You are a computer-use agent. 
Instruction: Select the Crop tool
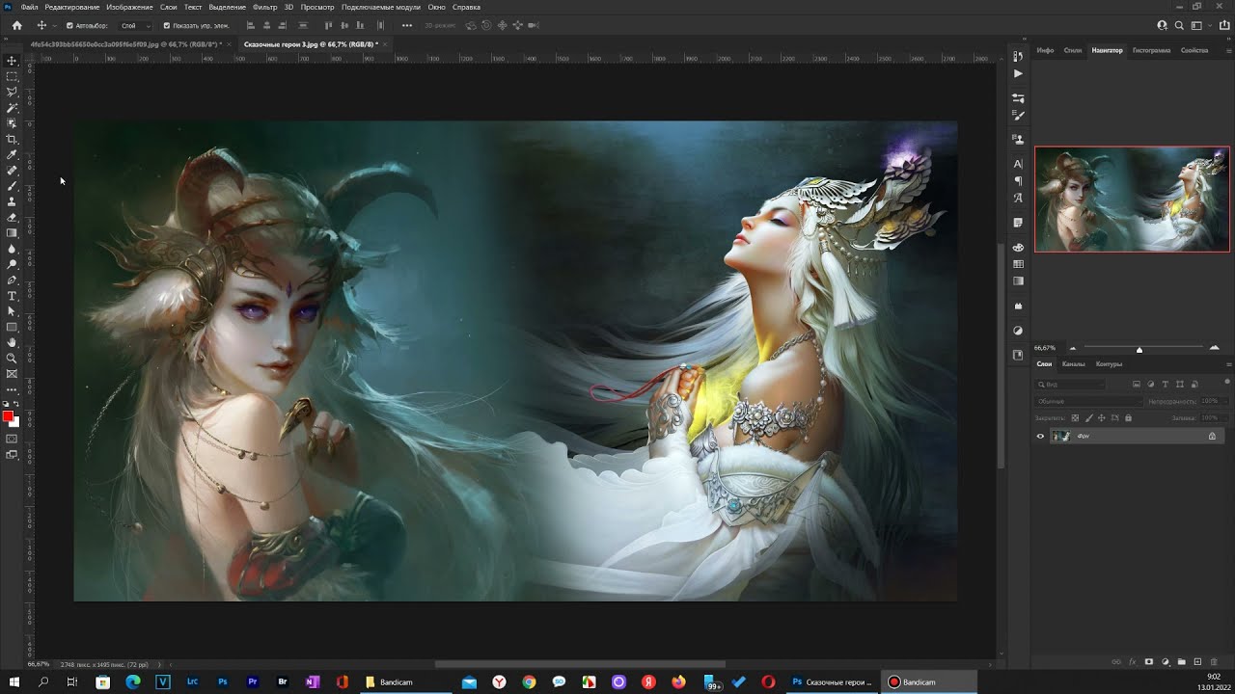coord(12,139)
